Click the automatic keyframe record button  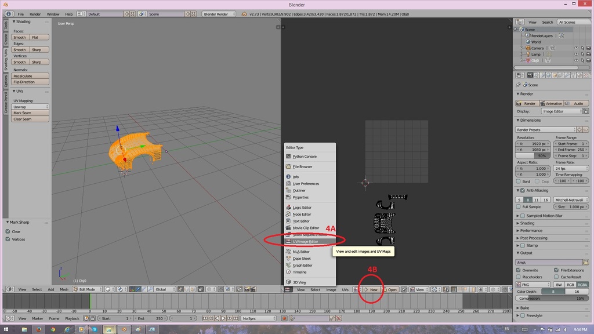click(x=284, y=318)
